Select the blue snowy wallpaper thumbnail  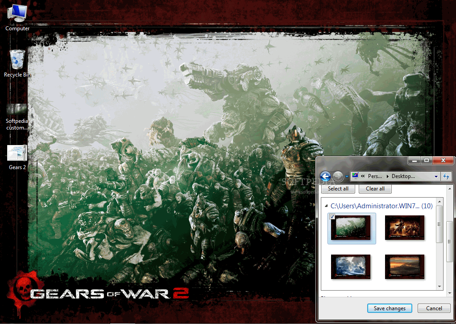point(351,267)
